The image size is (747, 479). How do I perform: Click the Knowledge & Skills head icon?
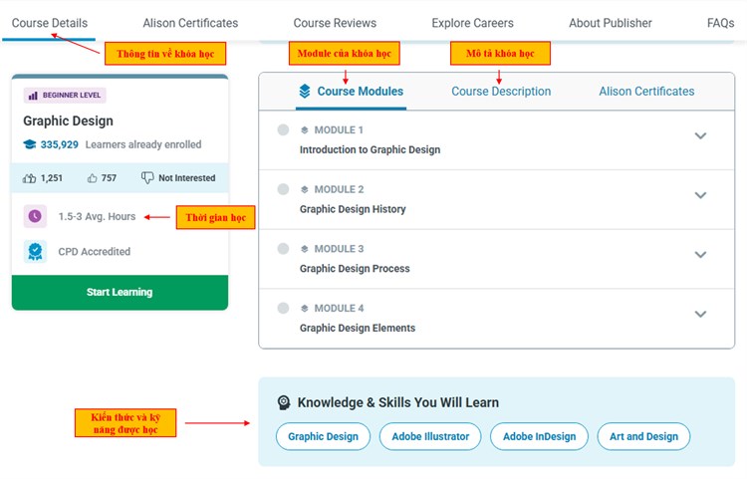click(284, 402)
